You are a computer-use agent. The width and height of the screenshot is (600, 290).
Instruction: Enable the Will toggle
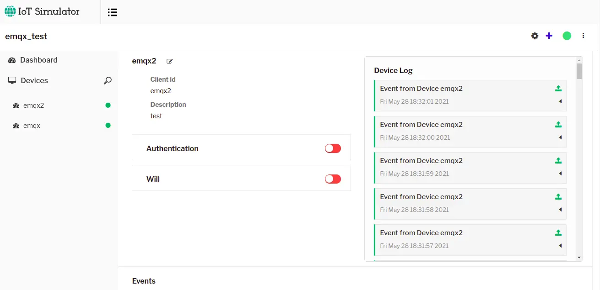pos(333,179)
